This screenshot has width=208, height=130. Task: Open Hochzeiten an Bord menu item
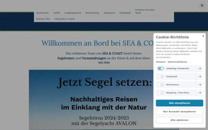click(64, 19)
